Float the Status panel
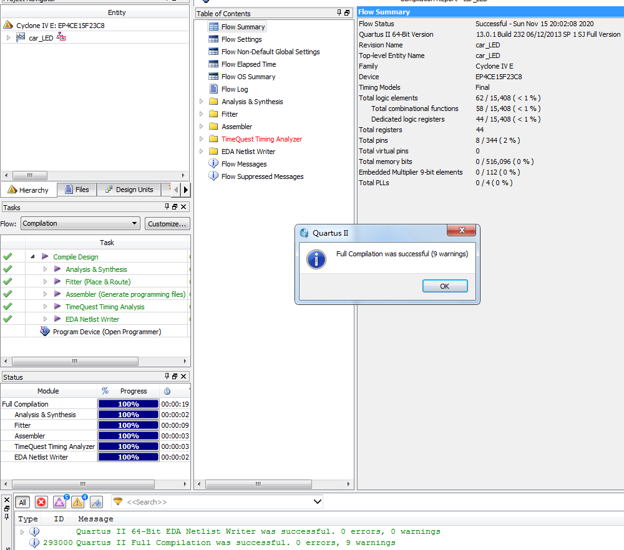Screen dimensions: 624x550 click(x=175, y=376)
